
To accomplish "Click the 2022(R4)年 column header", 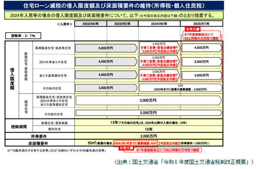I will click(x=91, y=24).
